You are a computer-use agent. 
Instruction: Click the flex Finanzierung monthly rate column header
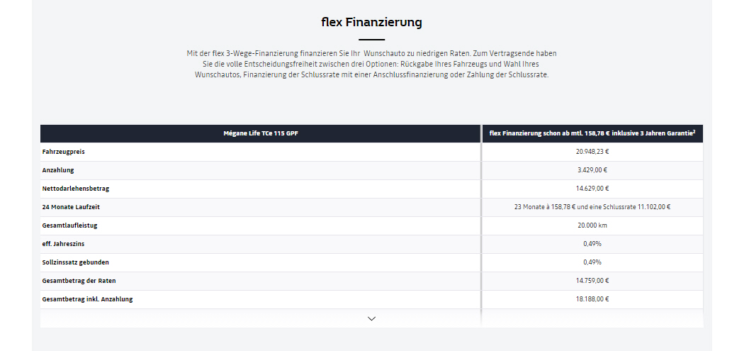point(592,133)
